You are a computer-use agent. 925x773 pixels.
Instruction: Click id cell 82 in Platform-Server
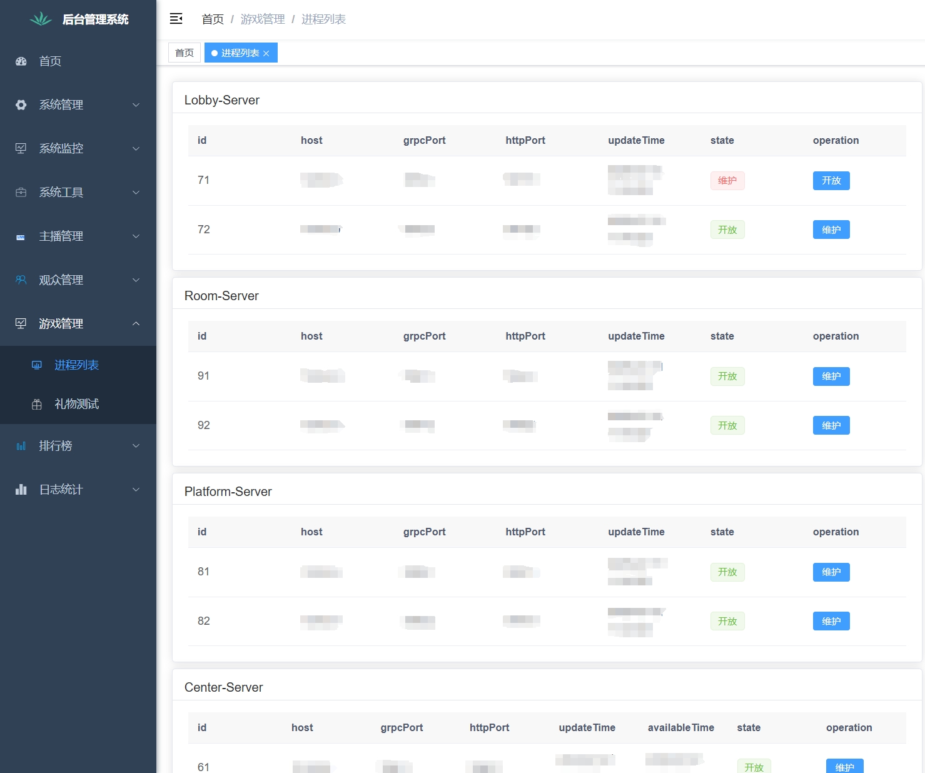(204, 621)
